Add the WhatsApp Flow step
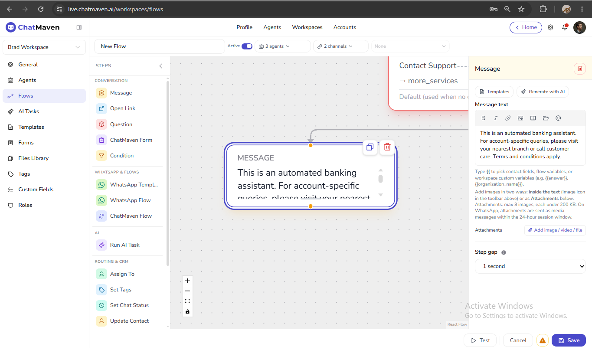The width and height of the screenshot is (592, 350). 128,200
